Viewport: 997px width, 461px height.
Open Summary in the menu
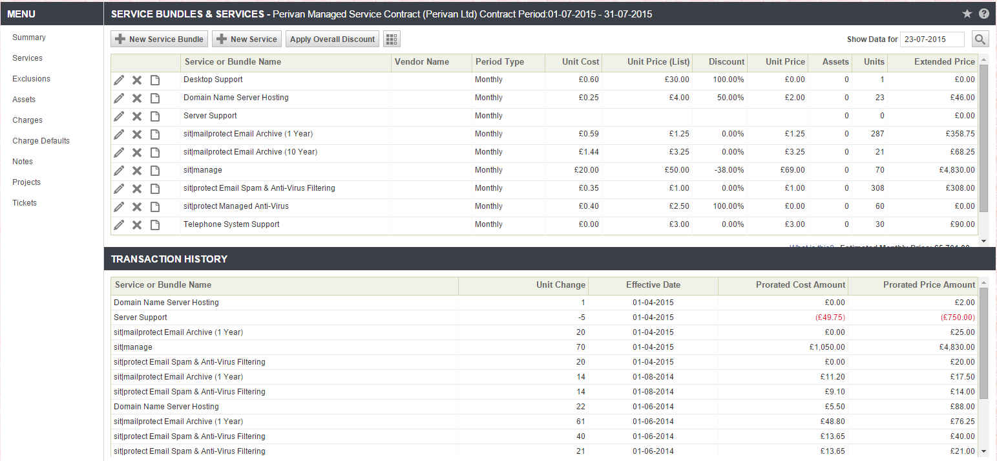[x=29, y=38]
